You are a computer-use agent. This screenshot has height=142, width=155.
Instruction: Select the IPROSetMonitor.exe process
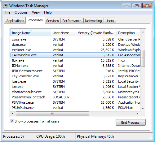[x=75, y=71]
